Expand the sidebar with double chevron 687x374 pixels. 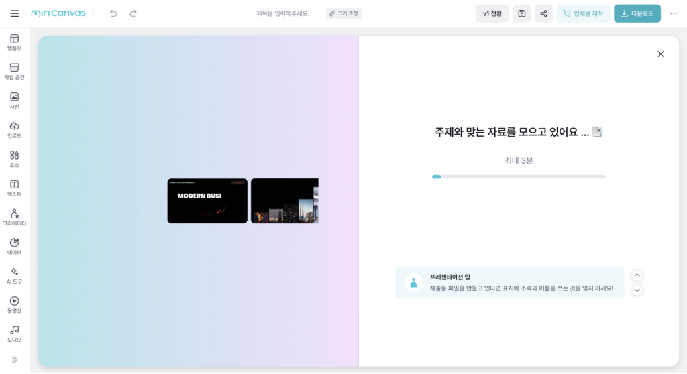click(15, 360)
